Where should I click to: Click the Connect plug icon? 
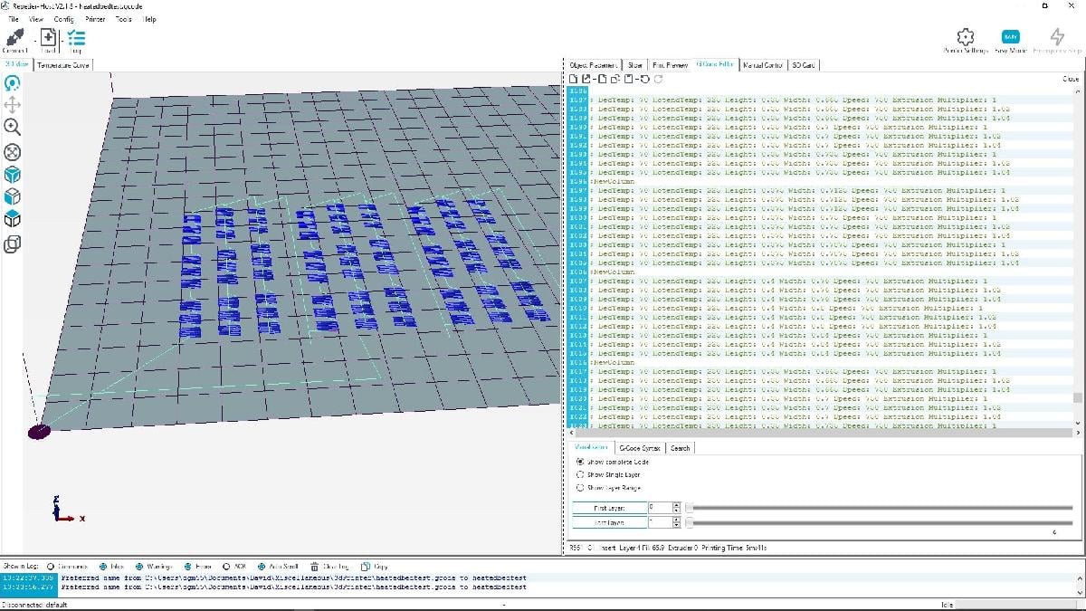(x=15, y=38)
